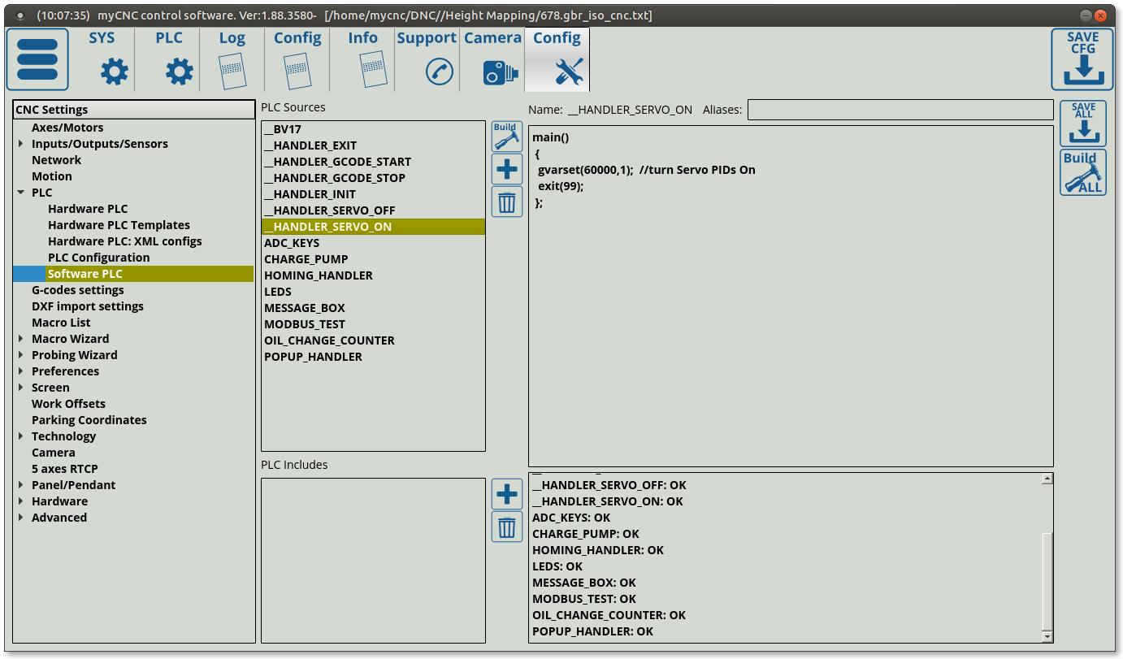Image resolution: width=1123 pixels, height=659 pixels.
Task: Click the SAVE ALL icon
Action: [1082, 124]
